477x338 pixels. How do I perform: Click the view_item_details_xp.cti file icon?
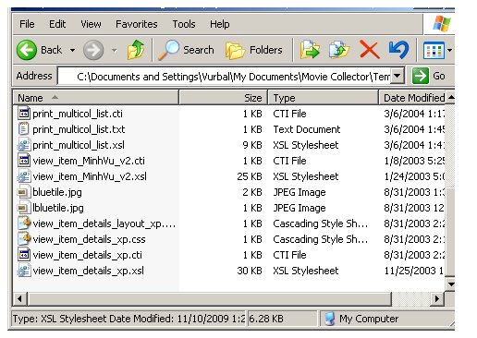point(24,255)
